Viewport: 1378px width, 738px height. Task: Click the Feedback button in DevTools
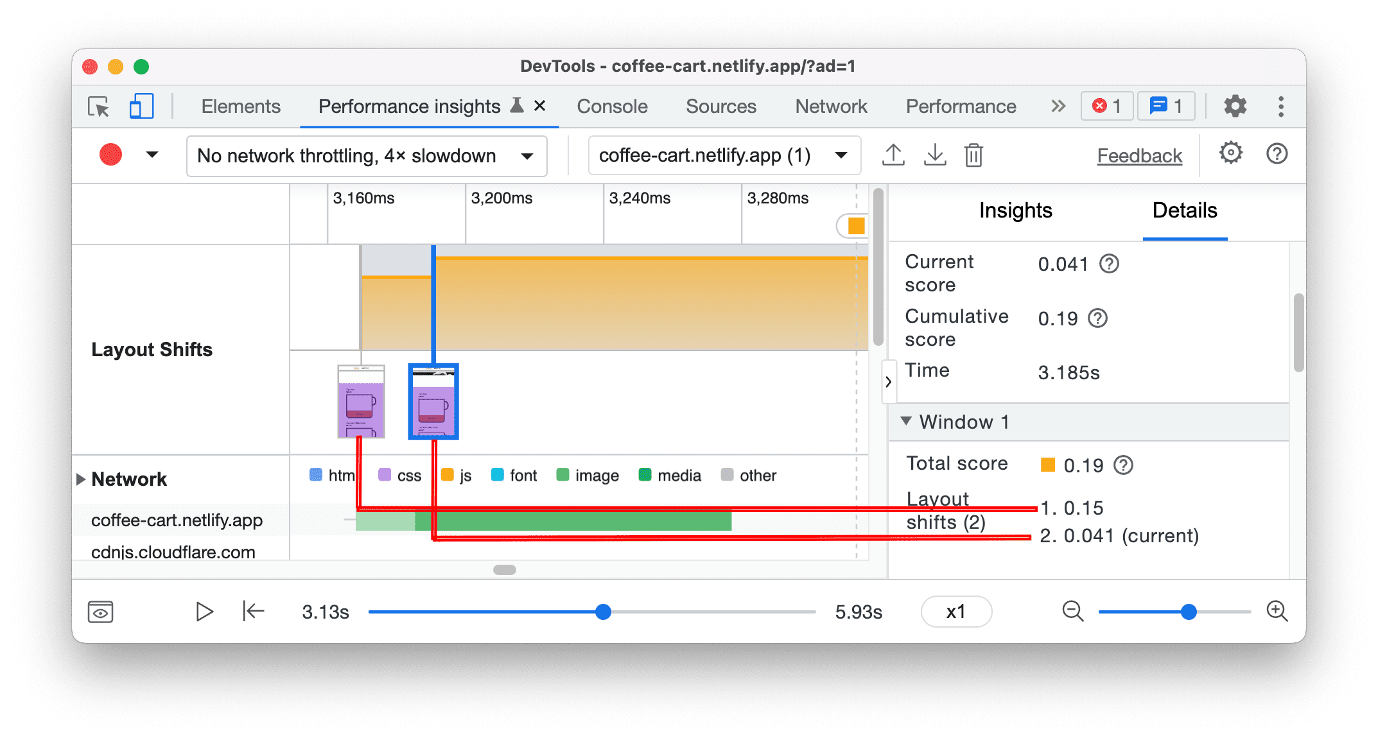[1133, 155]
